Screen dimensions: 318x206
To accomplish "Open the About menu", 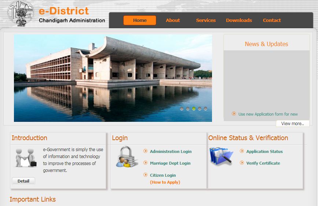I will (173, 20).
